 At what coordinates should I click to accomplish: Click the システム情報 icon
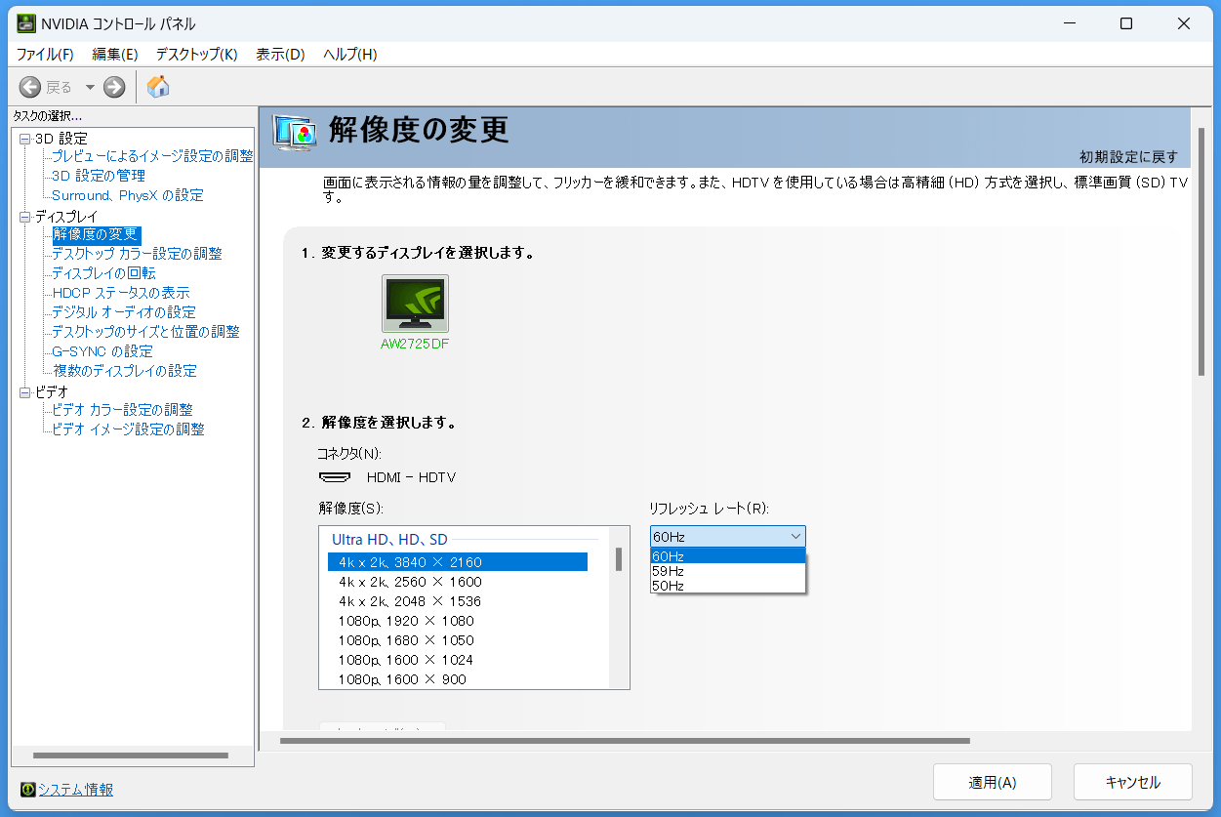(28, 789)
